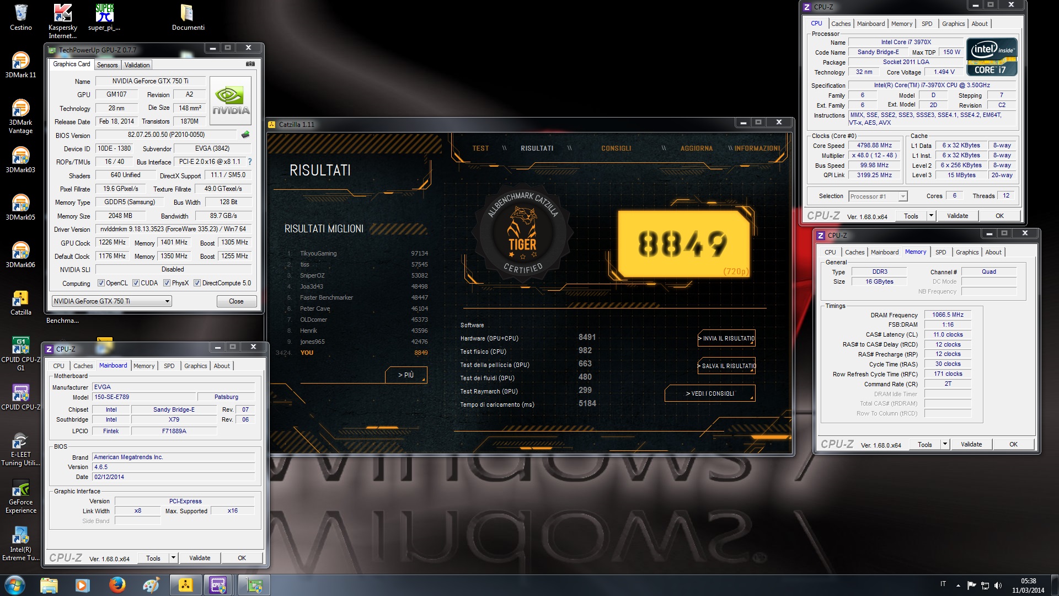Open Windows Media Player from the taskbar
This screenshot has height=596, width=1059.
83,585
